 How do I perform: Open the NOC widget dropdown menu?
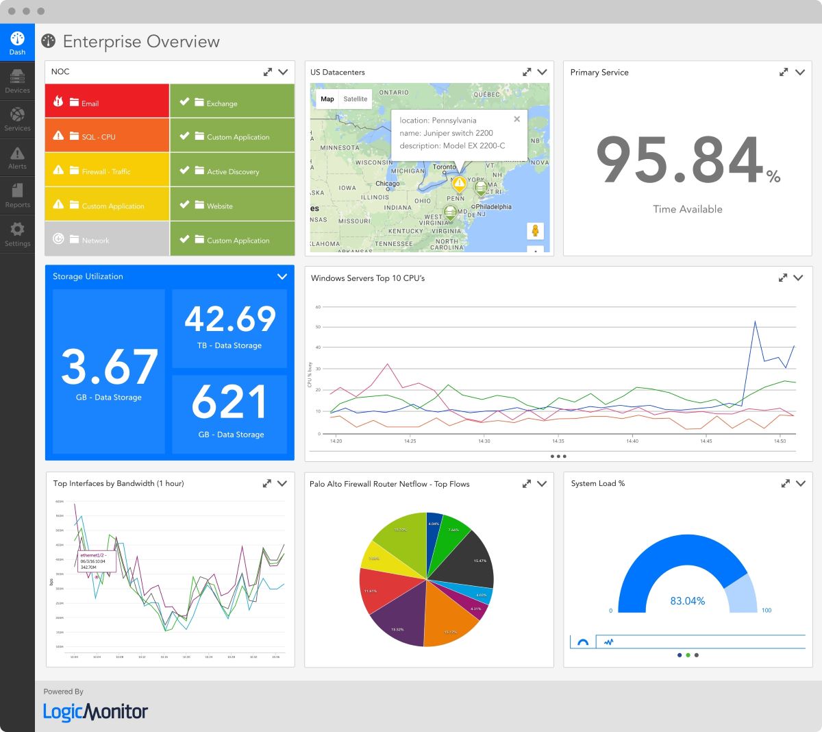[284, 71]
